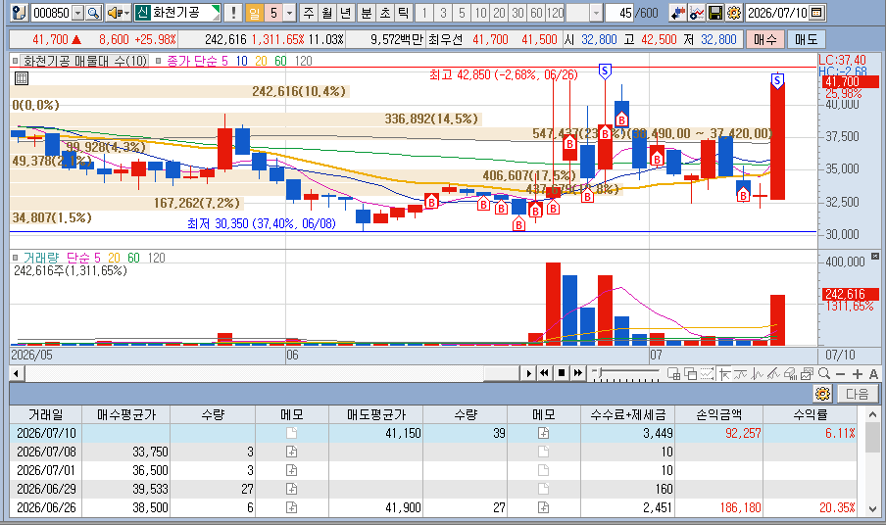Select the cursor arrow crosshair tool

tap(724, 374)
